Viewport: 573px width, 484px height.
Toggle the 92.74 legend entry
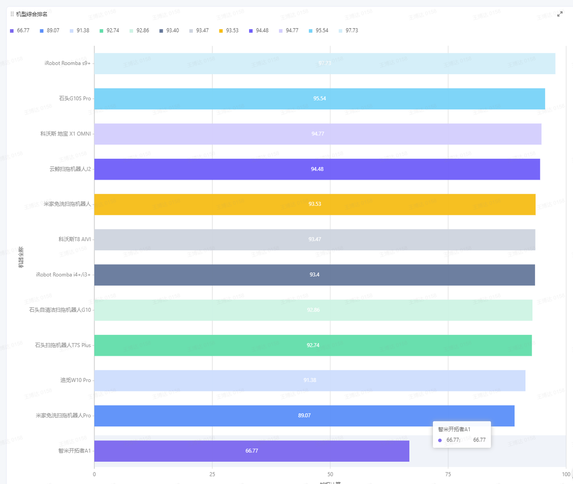(110, 30)
